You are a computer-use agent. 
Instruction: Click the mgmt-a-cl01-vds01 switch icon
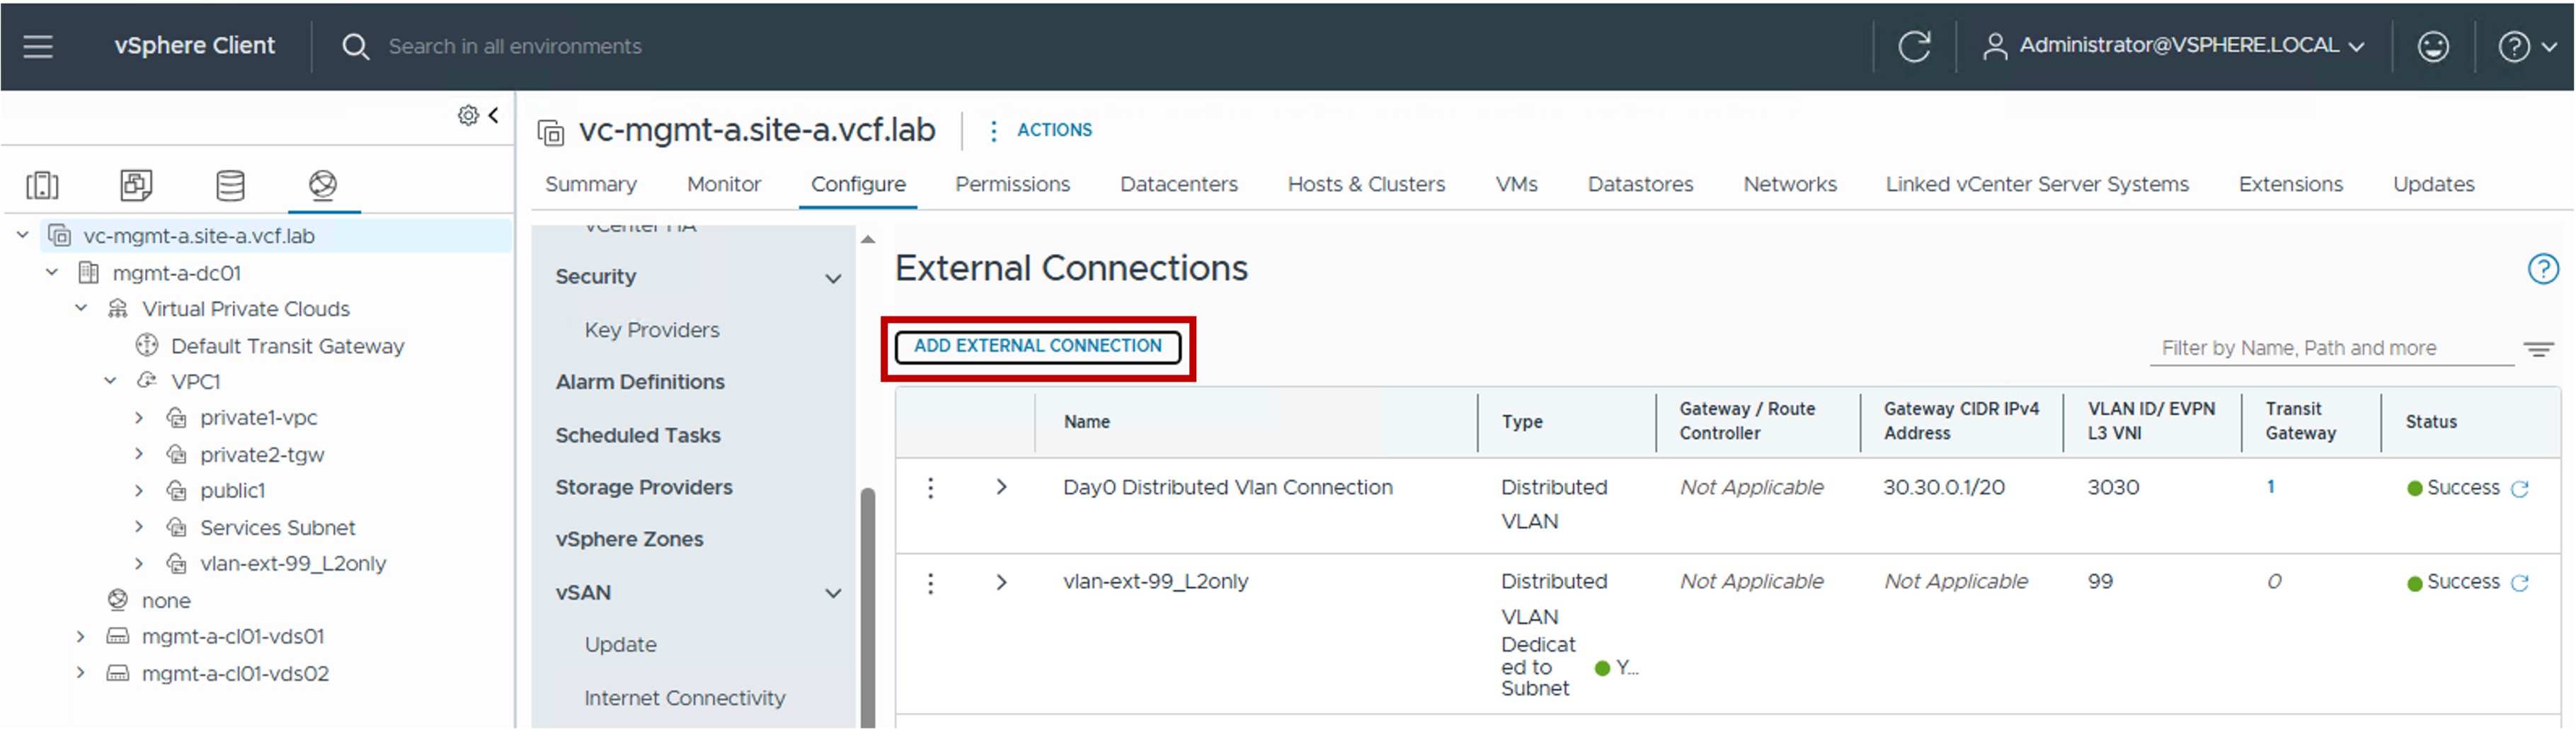click(118, 637)
